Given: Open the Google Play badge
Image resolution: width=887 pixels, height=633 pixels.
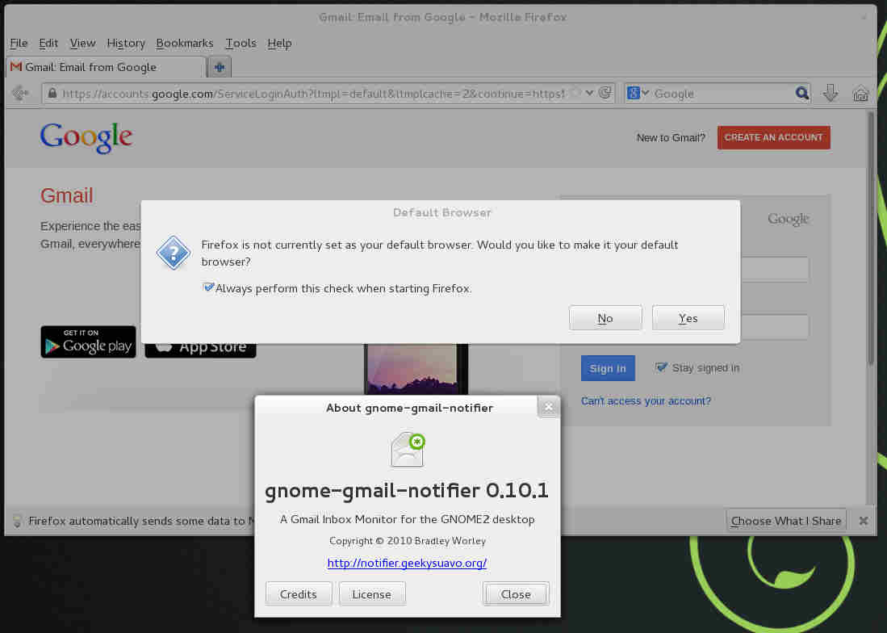Looking at the screenshot, I should pos(88,341).
